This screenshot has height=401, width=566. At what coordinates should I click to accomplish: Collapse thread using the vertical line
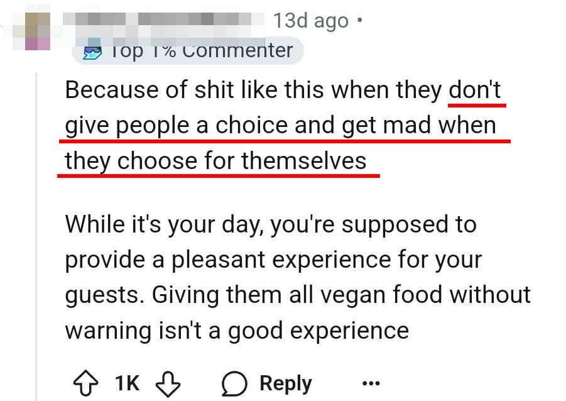point(36,236)
